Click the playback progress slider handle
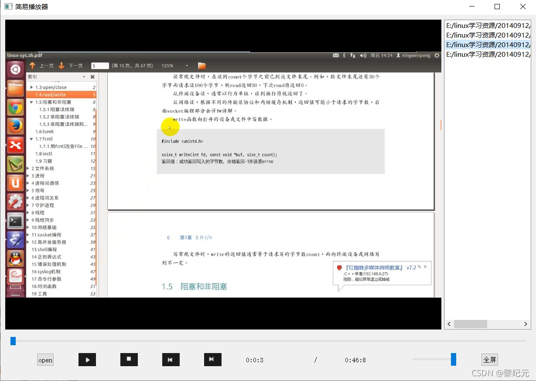Screen dimensions: 536x381 pyautogui.click(x=13, y=341)
